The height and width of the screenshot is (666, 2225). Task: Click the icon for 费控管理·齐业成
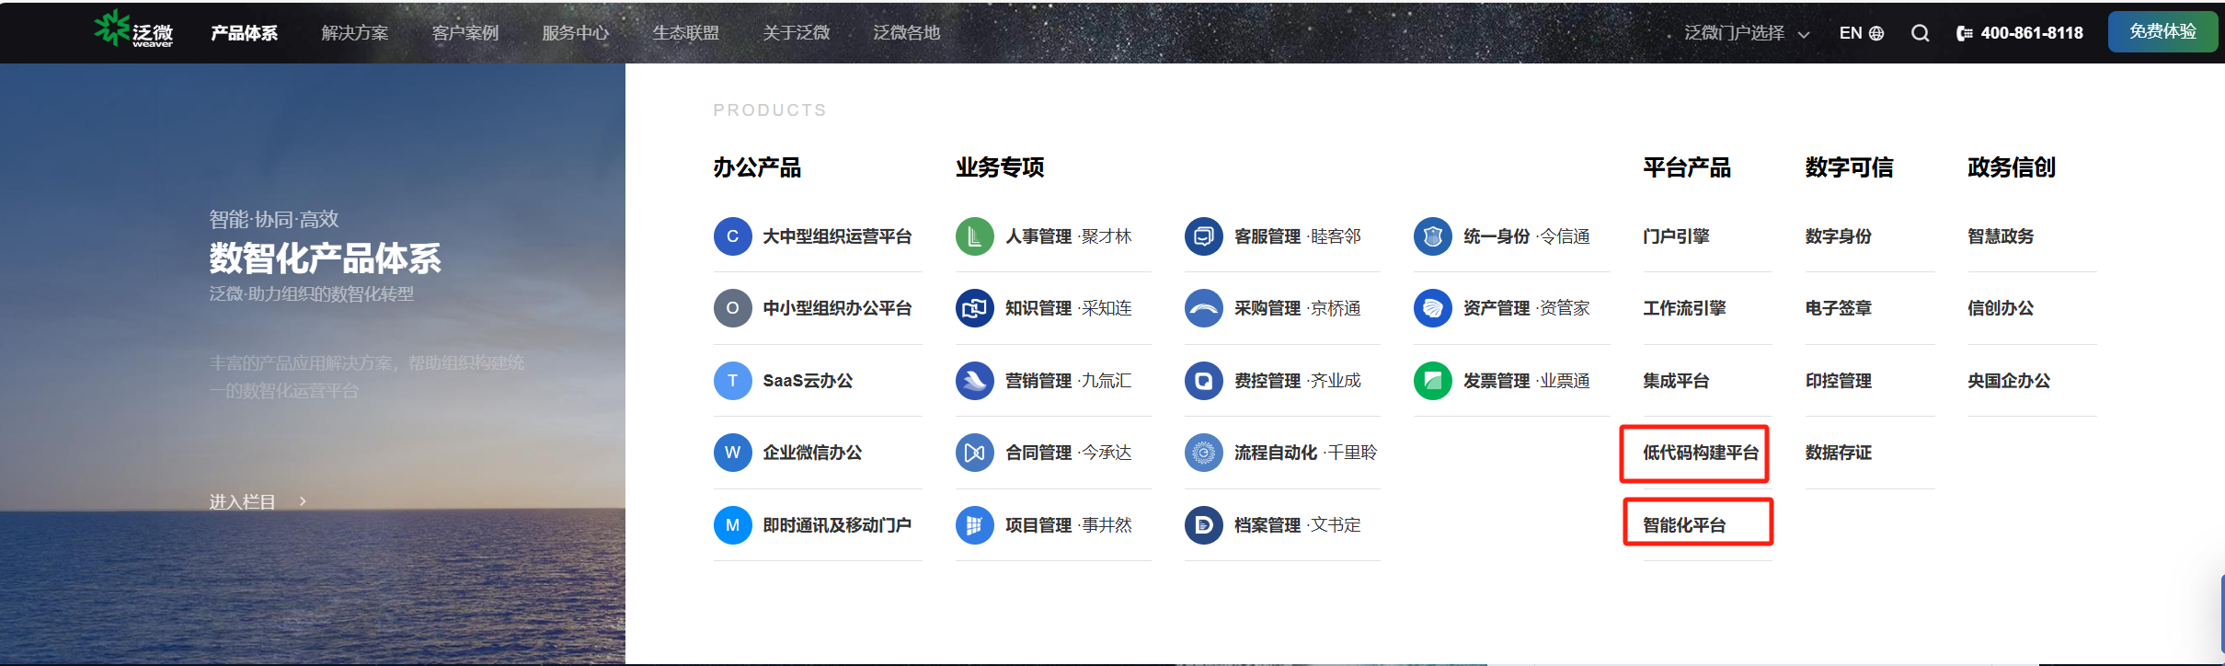[x=1203, y=381]
